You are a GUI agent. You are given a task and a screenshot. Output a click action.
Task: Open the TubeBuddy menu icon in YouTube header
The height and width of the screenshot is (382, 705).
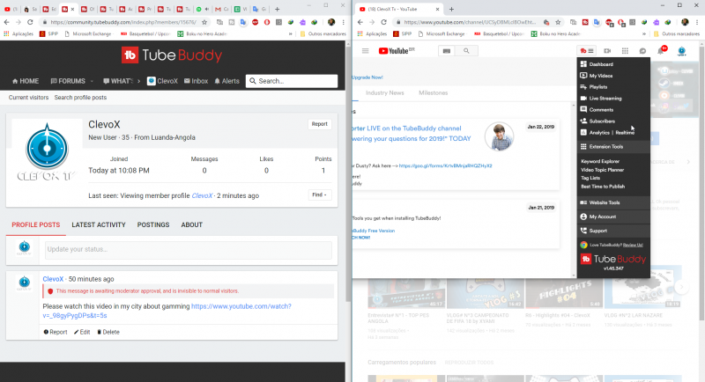click(x=587, y=51)
